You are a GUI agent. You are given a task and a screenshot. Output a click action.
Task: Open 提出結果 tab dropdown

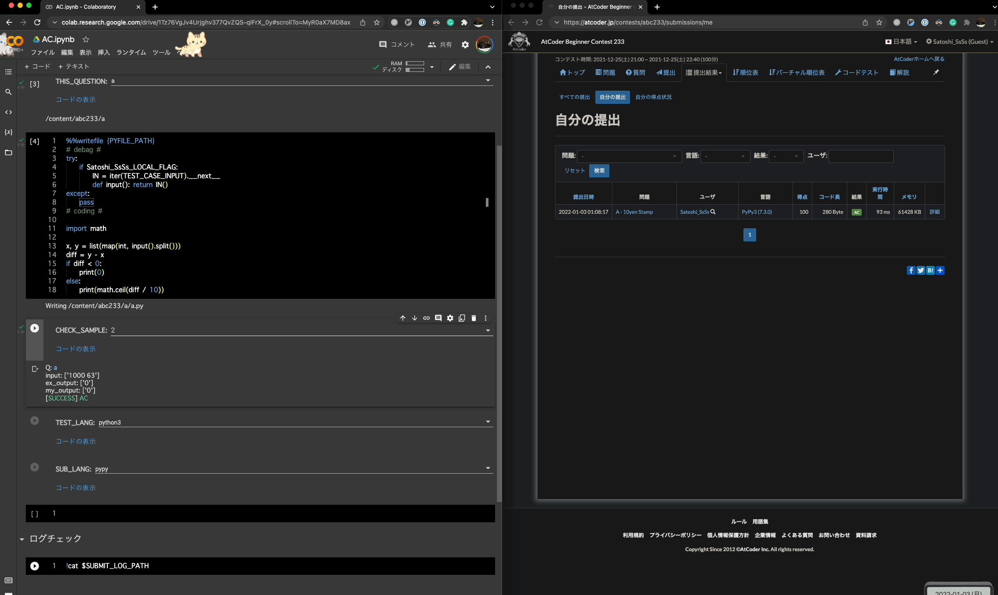tap(704, 73)
